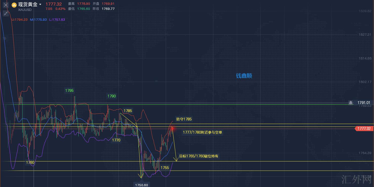Open the 现货黄金 instrument dropdown arrow
374x187 pixels.
pyautogui.click(x=40, y=5)
